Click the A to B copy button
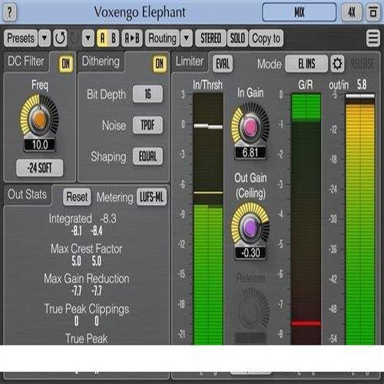Viewport: 384px width, 384px height. 132,38
